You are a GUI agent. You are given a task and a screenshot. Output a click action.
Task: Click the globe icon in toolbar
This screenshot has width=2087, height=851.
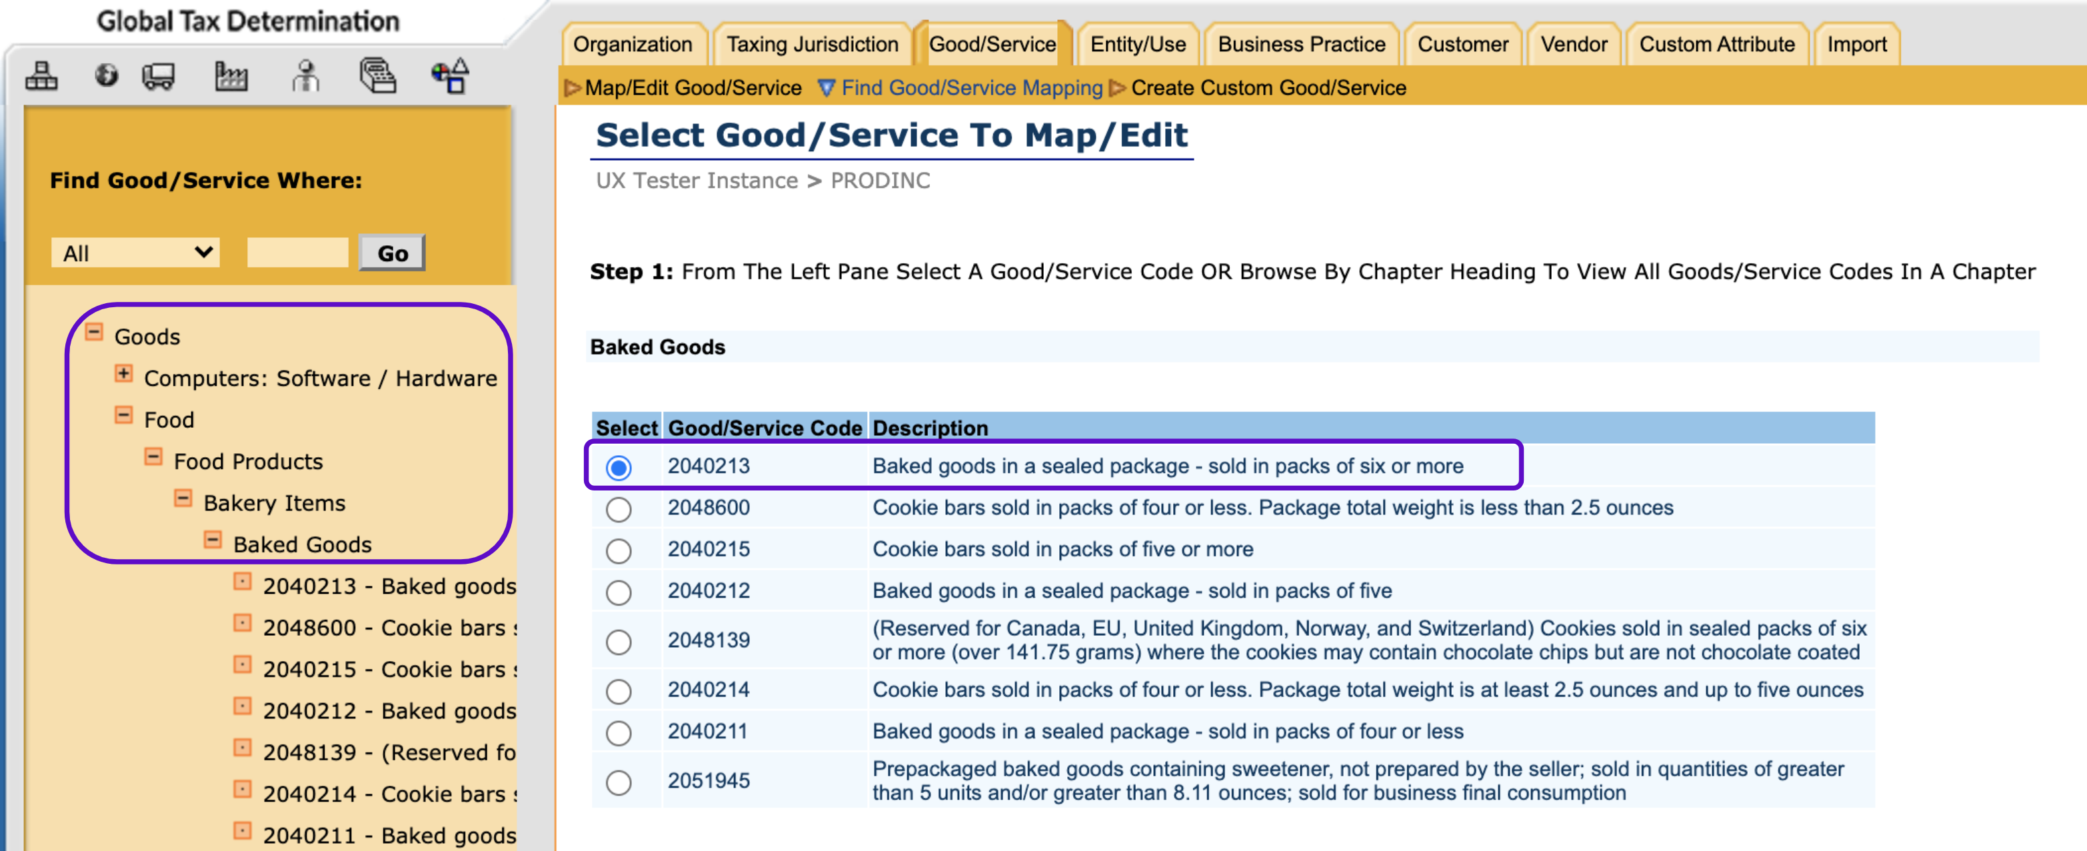[106, 76]
